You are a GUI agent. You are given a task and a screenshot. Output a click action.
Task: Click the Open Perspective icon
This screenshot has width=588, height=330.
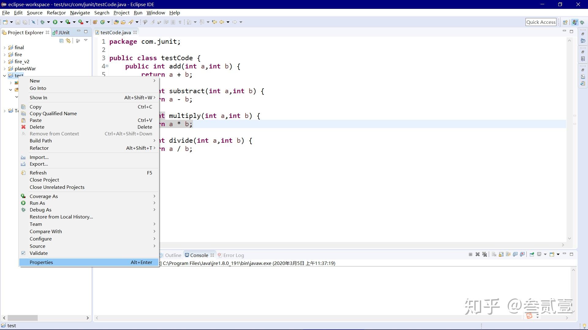point(565,22)
